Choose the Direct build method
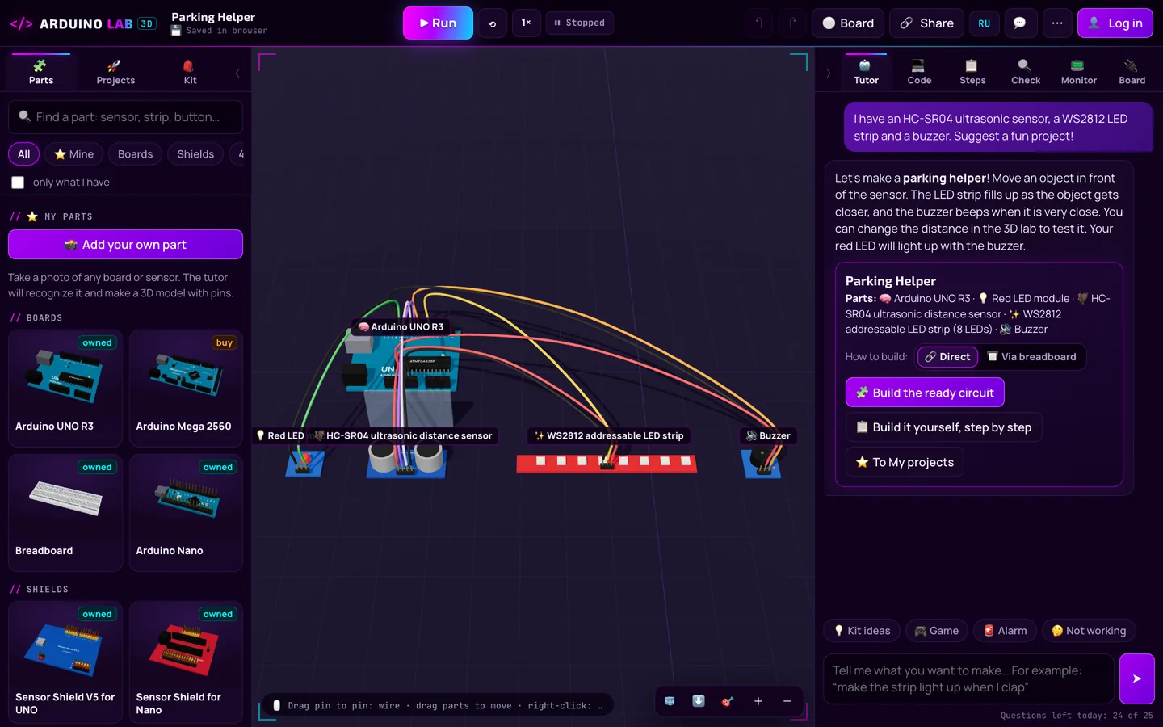 pos(947,357)
